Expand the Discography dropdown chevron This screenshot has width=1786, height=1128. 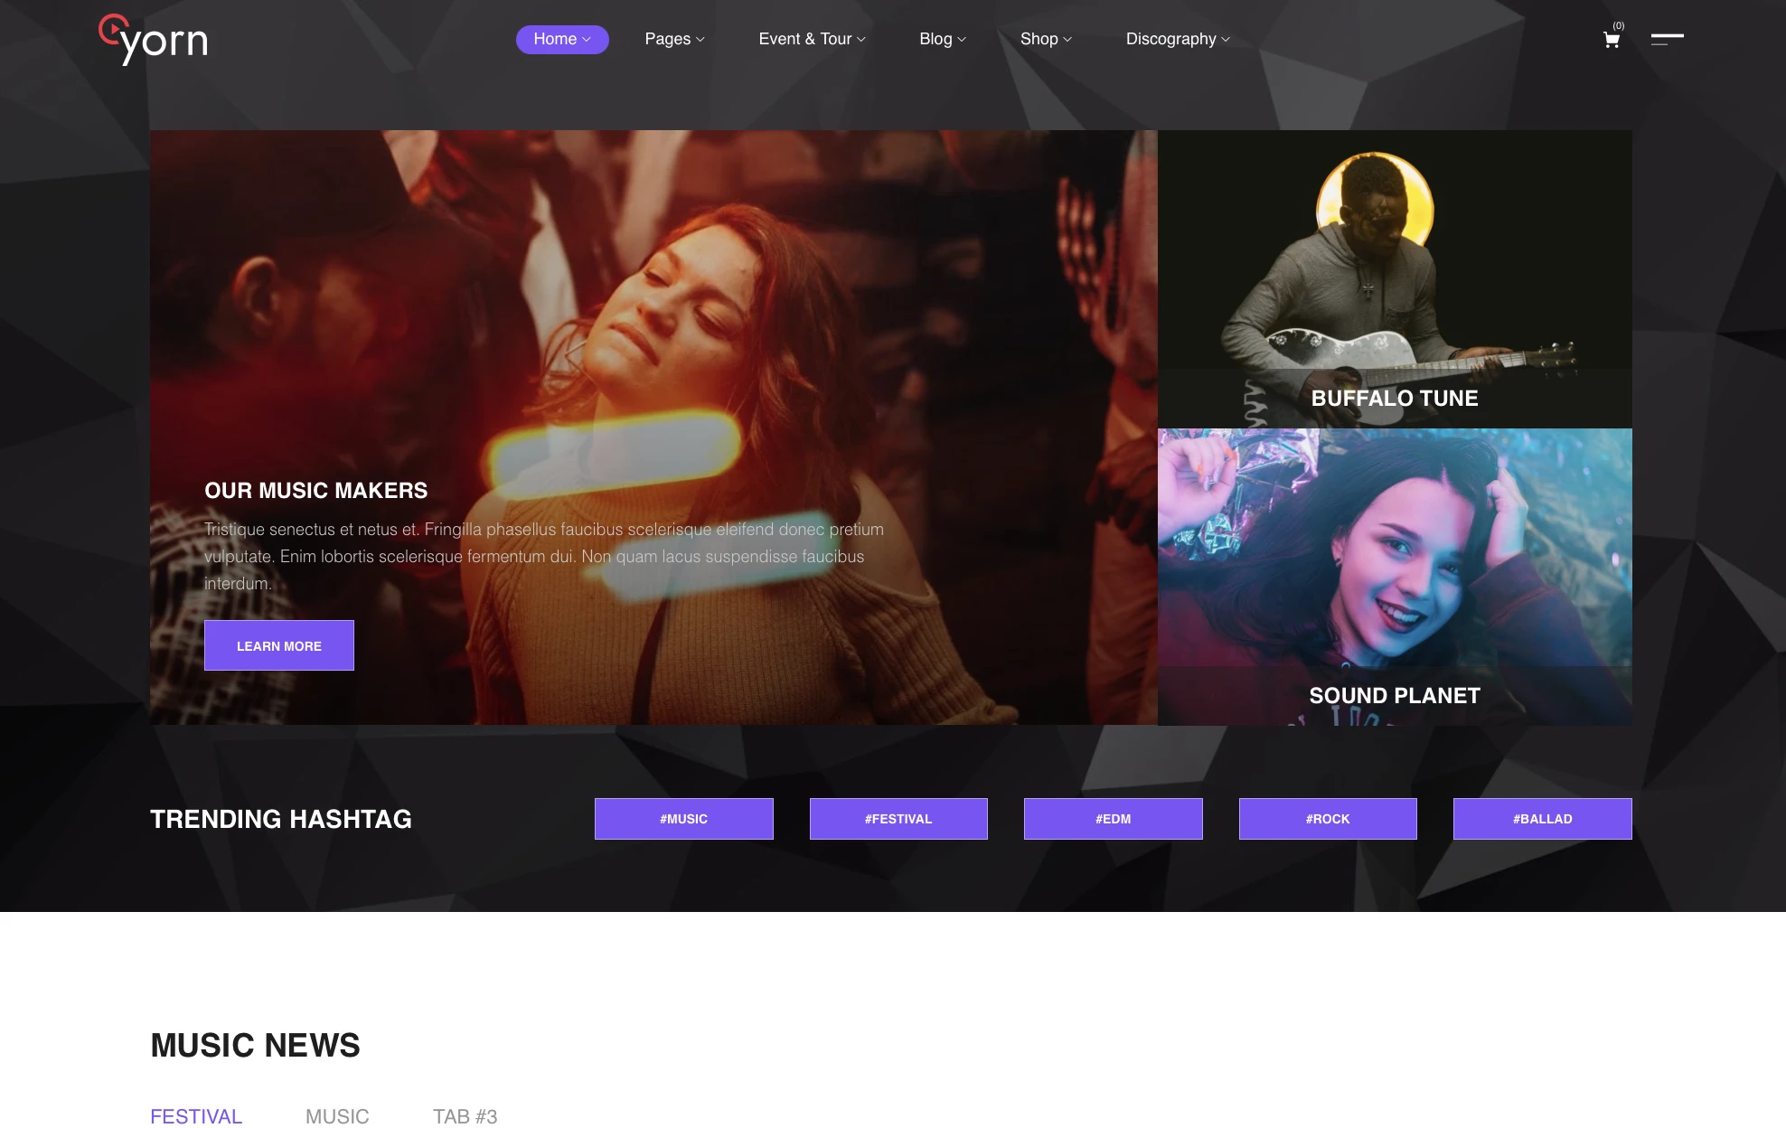(1226, 40)
